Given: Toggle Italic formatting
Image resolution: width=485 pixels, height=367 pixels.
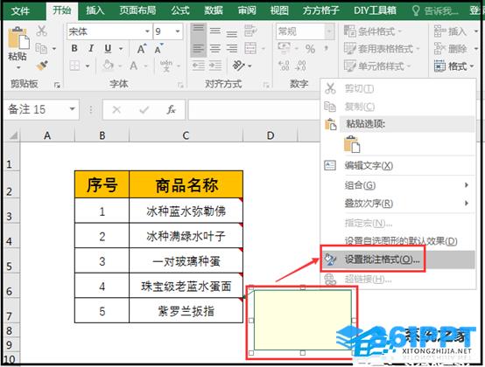Looking at the screenshot, I should tap(91, 48).
